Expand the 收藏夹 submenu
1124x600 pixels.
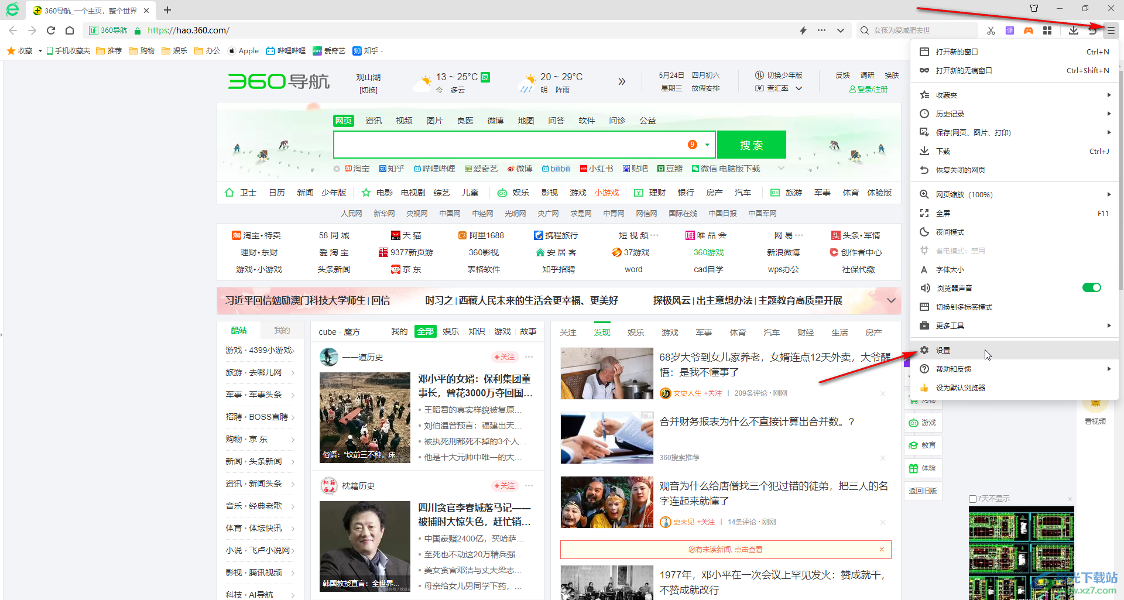(1015, 95)
